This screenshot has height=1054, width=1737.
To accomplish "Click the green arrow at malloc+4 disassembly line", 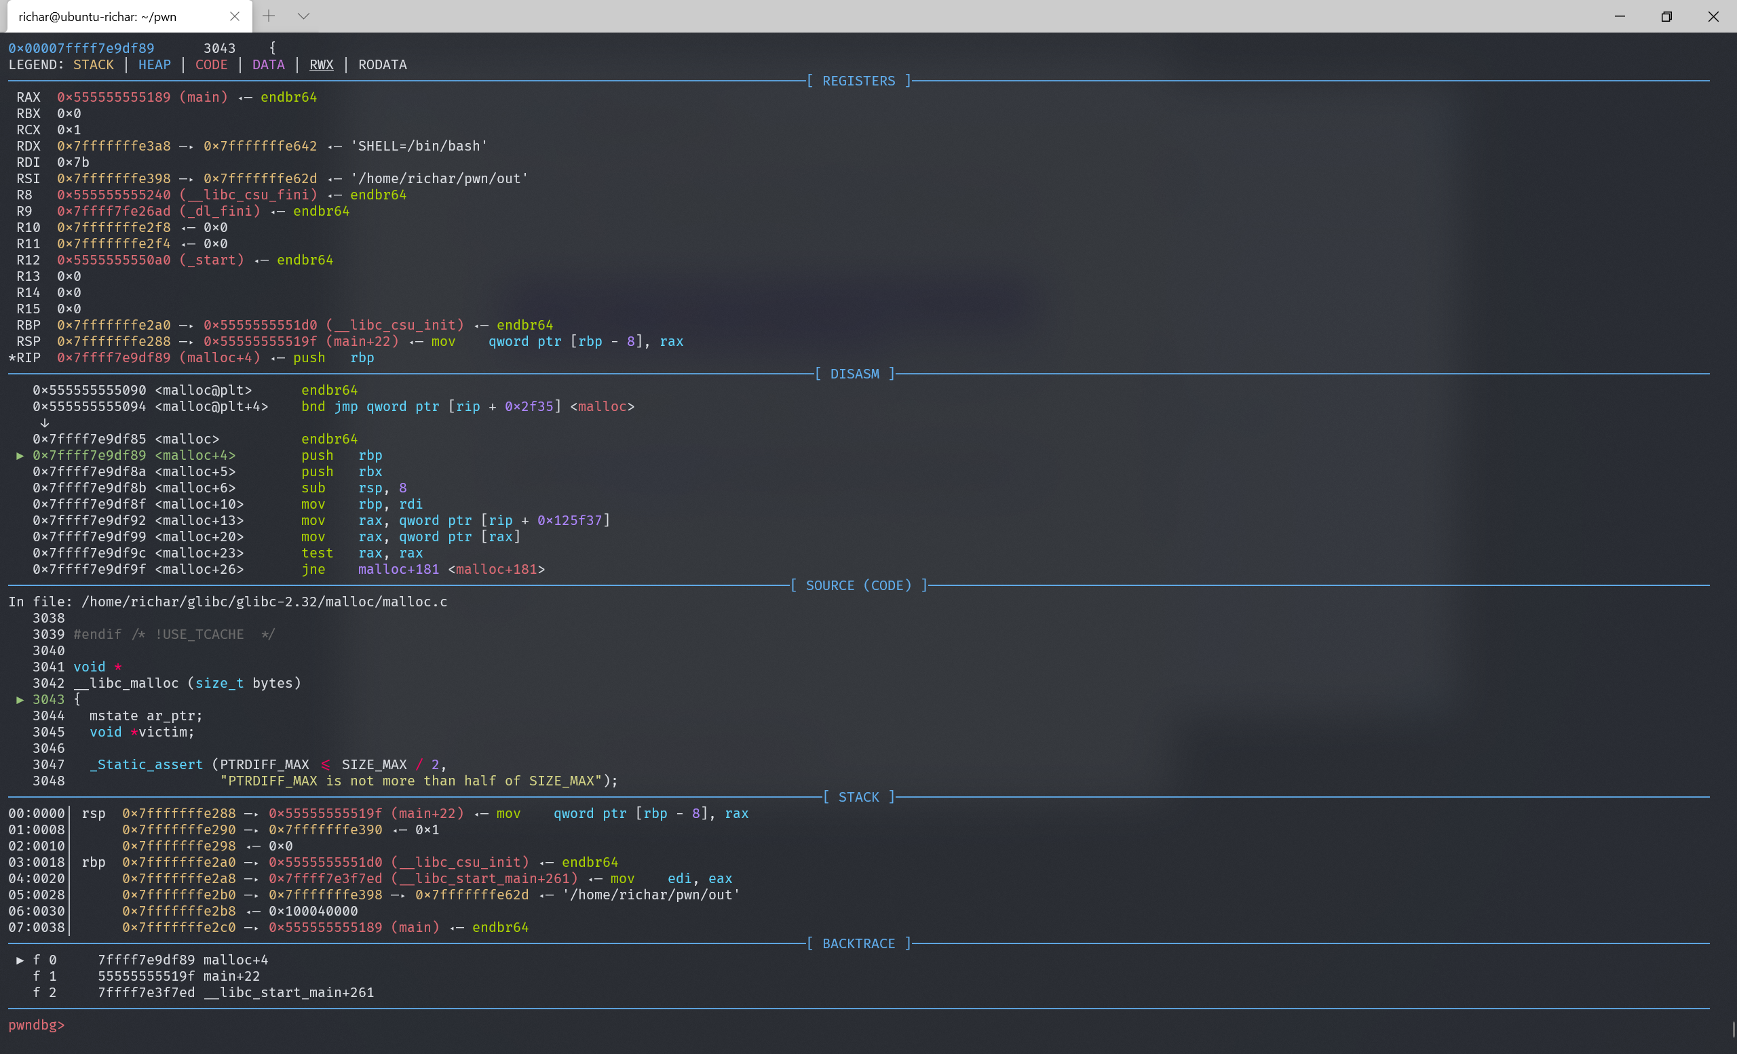I will [20, 456].
